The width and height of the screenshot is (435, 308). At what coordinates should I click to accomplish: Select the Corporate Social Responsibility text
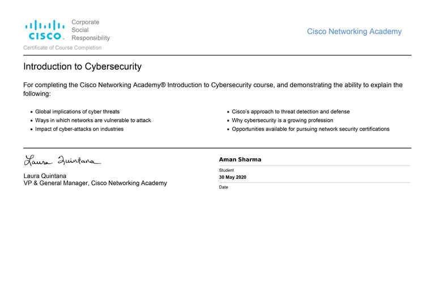pos(90,30)
